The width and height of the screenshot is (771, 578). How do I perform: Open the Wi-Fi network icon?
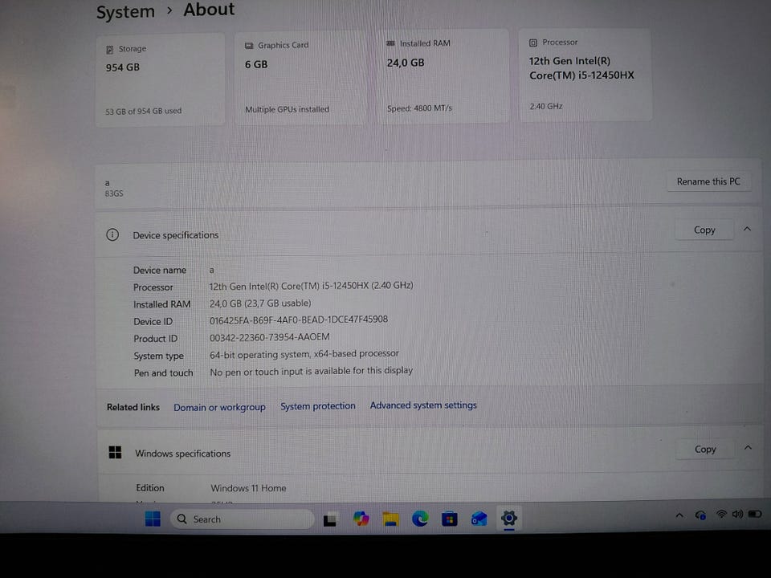[721, 515]
